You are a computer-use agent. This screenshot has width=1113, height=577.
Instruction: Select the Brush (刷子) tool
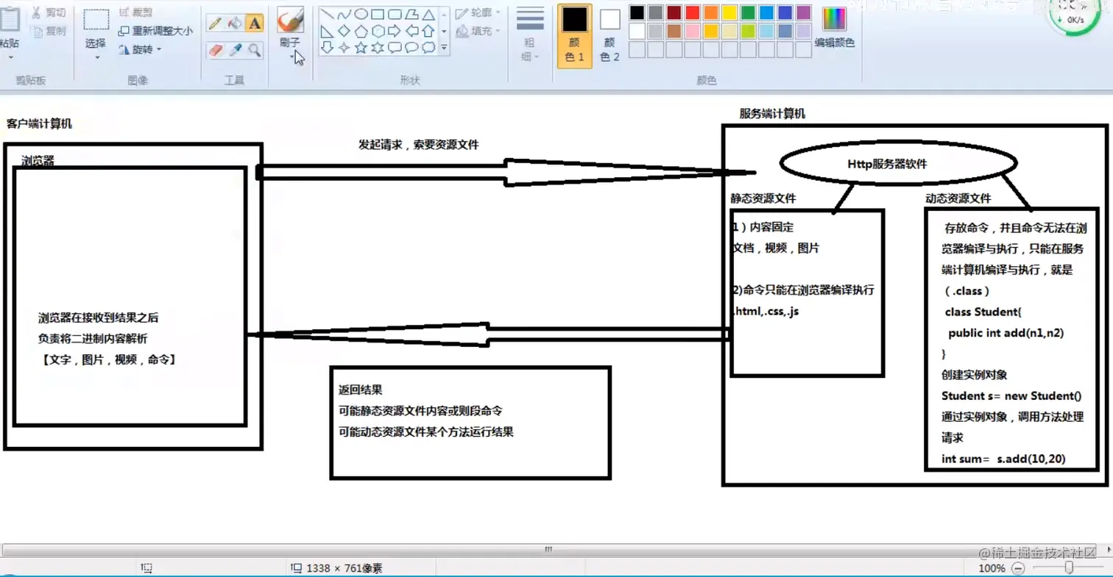(291, 20)
